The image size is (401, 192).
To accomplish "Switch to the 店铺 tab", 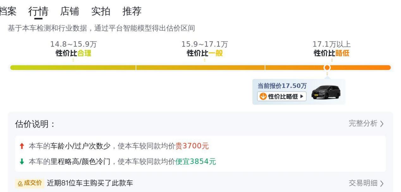I will tap(70, 11).
